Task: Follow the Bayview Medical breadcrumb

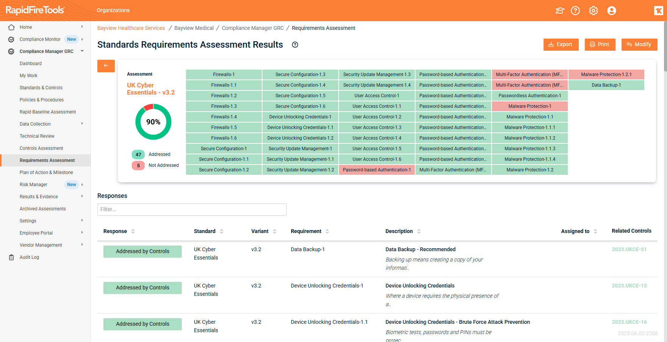Action: [x=194, y=28]
